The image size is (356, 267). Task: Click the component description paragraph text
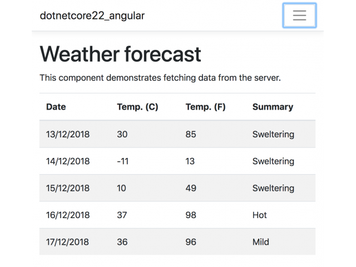pyautogui.click(x=160, y=78)
